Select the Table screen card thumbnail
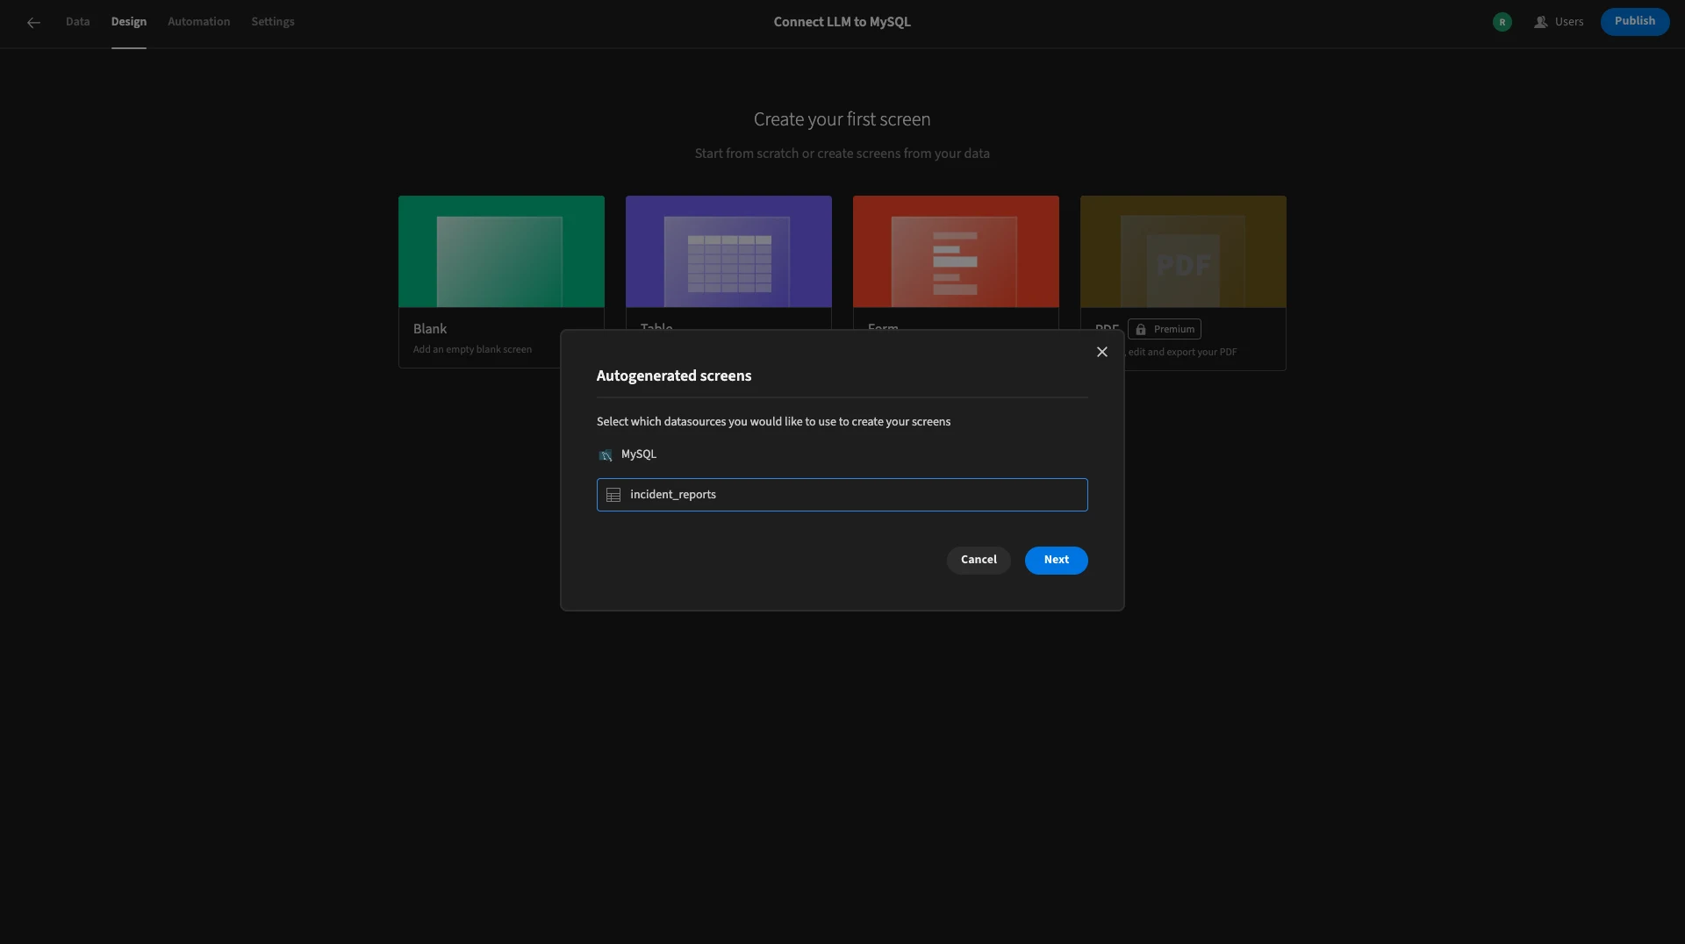Viewport: 1685px width, 944px height. pyautogui.click(x=728, y=252)
